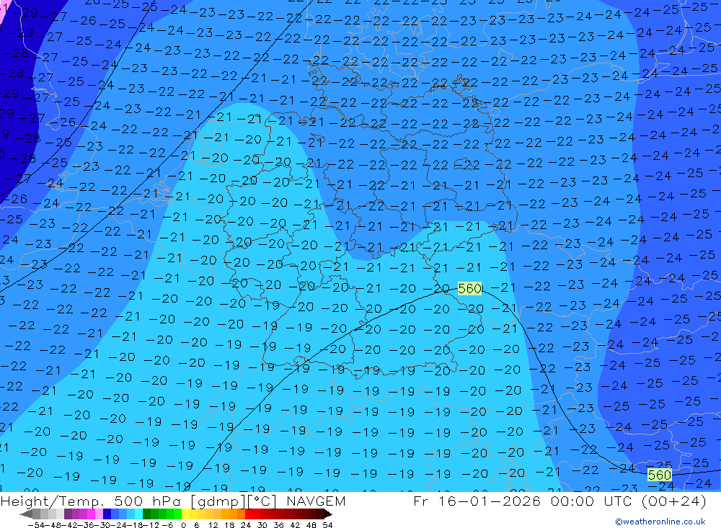Click the '(00+24)' forecast hour text
Image resolution: width=721 pixels, height=528 pixels.
coord(673,501)
